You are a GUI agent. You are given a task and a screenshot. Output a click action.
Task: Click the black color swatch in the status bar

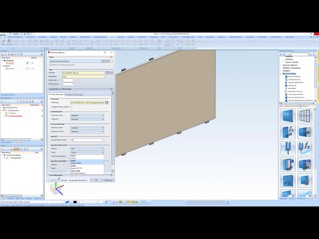tap(75, 202)
